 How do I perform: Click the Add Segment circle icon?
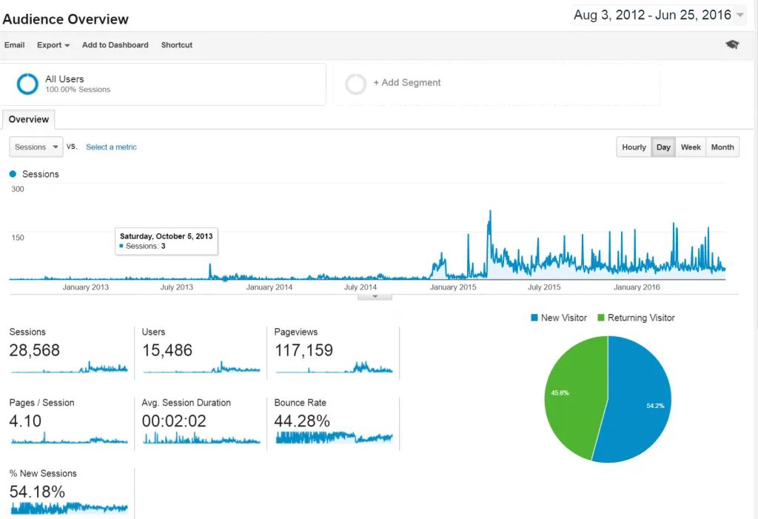point(356,84)
